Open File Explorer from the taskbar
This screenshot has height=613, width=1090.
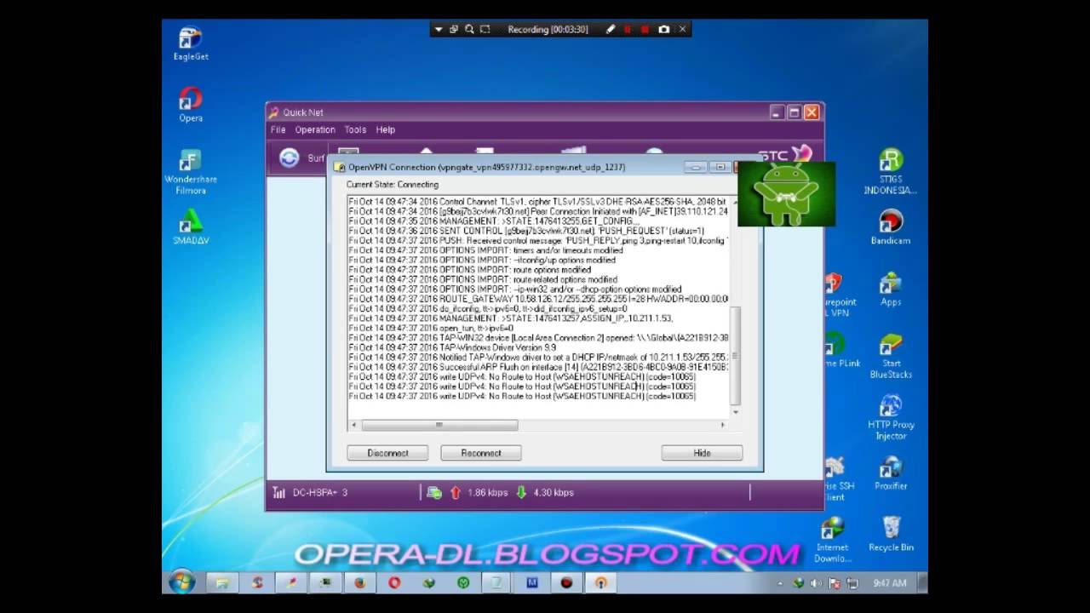coord(221,583)
